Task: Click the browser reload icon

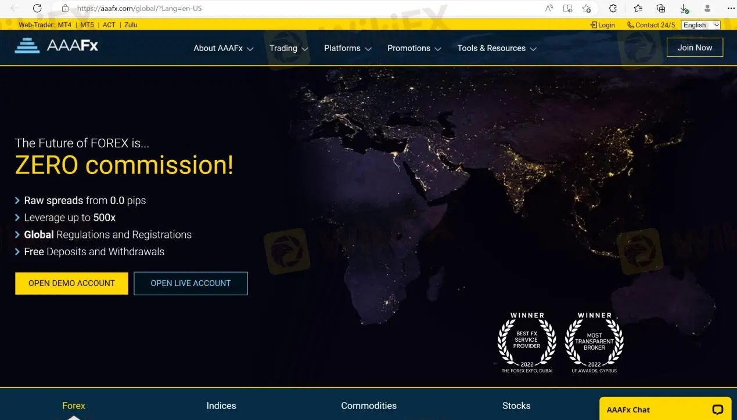Action: coord(37,9)
